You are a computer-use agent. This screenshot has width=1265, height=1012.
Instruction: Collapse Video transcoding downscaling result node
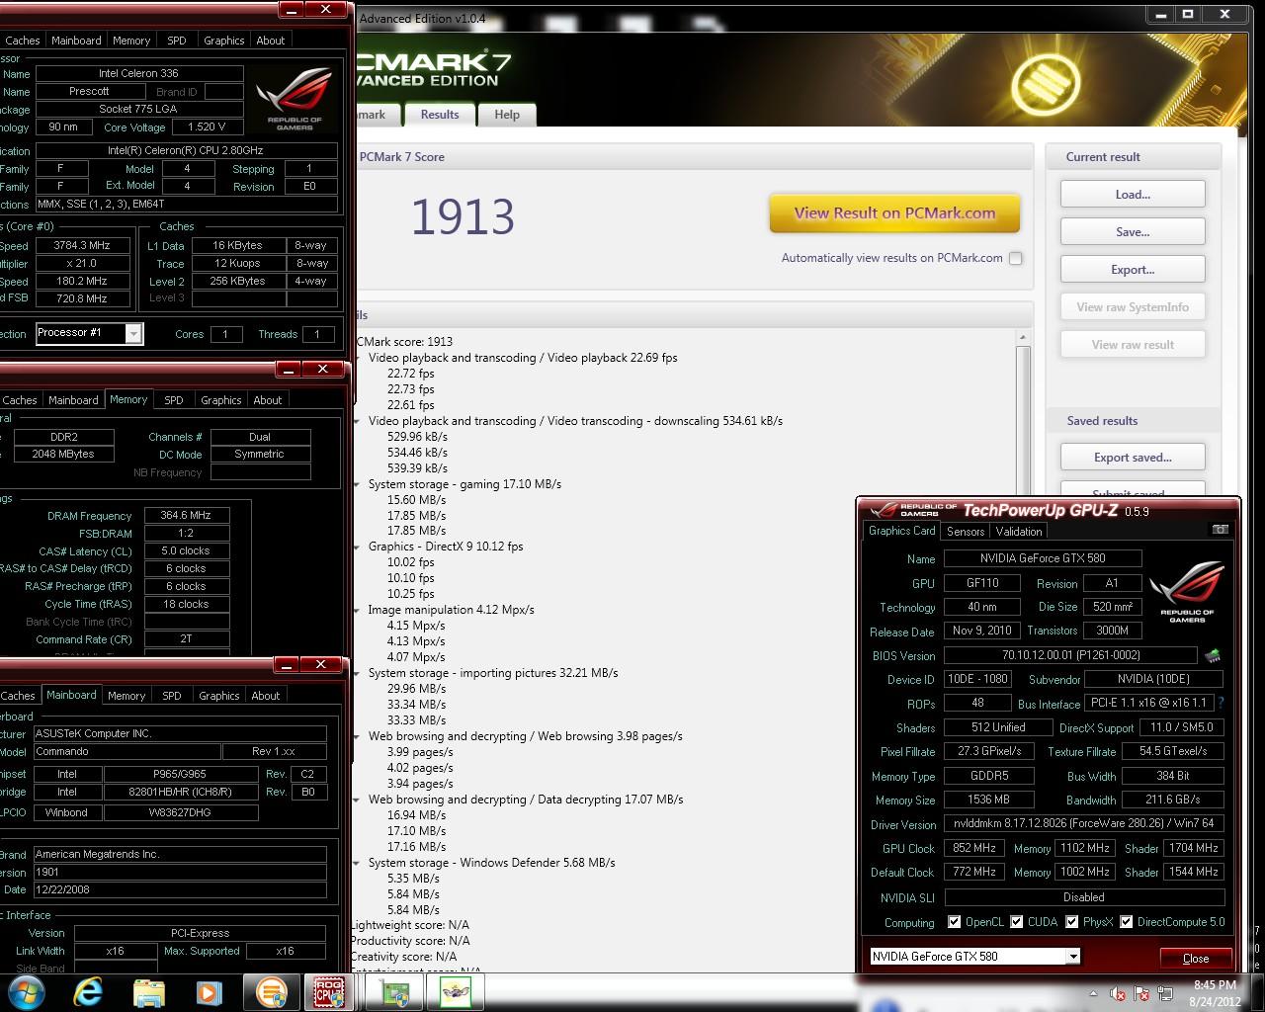[x=358, y=421]
